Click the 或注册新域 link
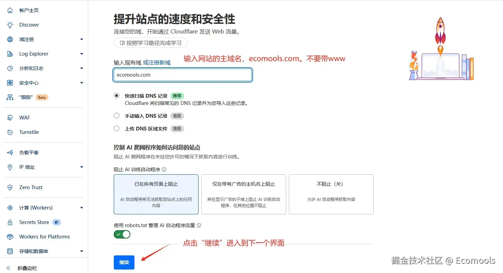This screenshot has height=273, width=503. pos(157,63)
